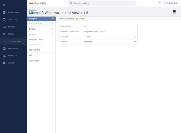
Task: Click the green compliance status dot
Action: pyautogui.click(x=77, y=19)
